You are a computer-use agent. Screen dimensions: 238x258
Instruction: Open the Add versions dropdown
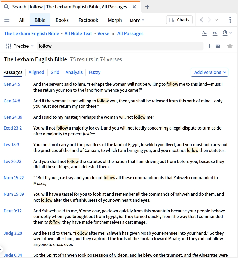209,72
